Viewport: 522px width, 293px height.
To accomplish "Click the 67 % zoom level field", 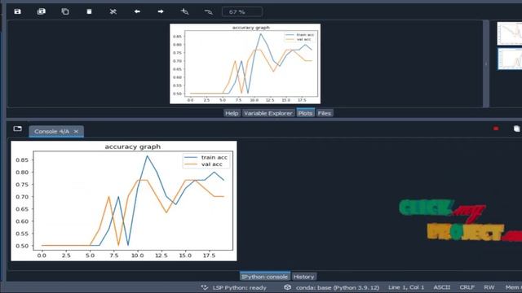I will [x=242, y=12].
